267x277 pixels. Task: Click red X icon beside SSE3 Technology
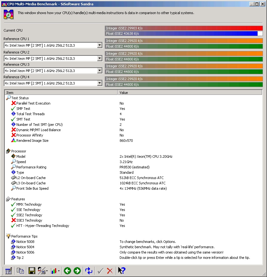(13, 220)
